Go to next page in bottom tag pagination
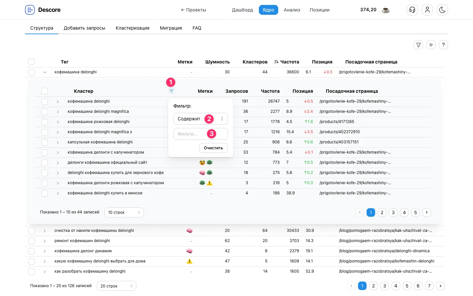 coord(440,286)
